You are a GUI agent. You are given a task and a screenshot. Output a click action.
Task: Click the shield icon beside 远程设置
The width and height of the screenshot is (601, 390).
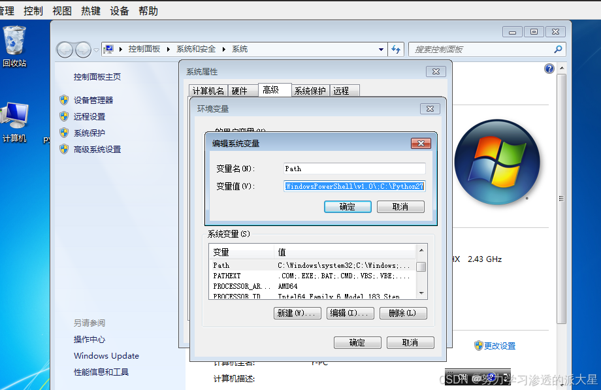pyautogui.click(x=64, y=116)
